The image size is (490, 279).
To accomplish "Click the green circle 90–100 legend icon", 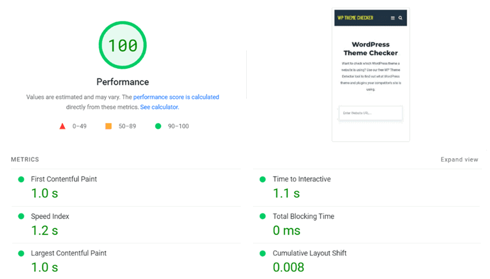I will (158, 126).
